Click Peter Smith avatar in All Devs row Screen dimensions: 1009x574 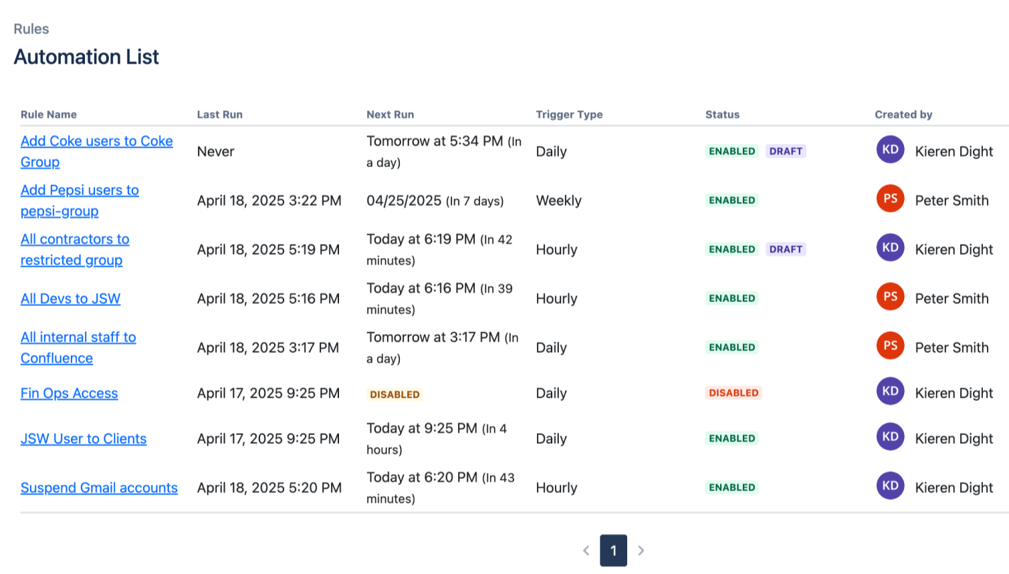[890, 297]
